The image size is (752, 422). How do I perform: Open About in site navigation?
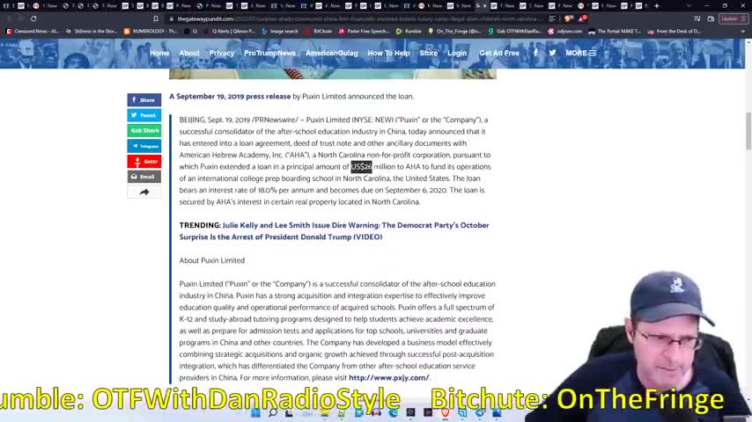pos(189,53)
